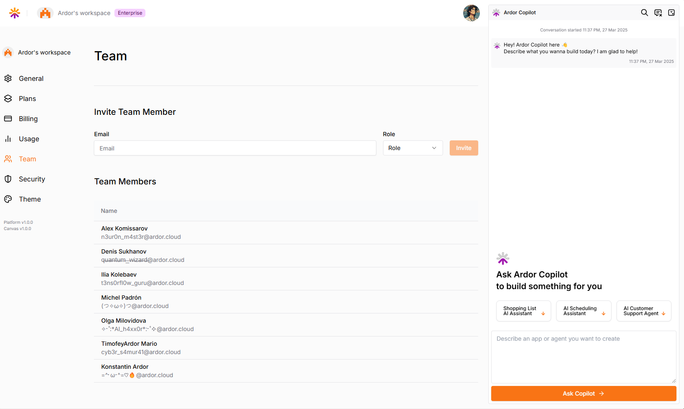This screenshot has width=684, height=409.
Task: Select the Olga Milovidova member row
Action: [286, 325]
